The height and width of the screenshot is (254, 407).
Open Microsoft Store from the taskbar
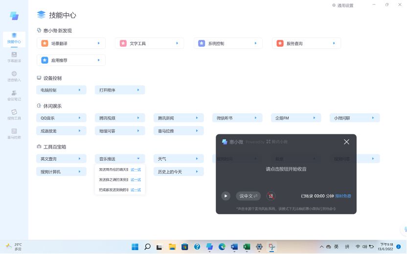pyautogui.click(x=184, y=247)
